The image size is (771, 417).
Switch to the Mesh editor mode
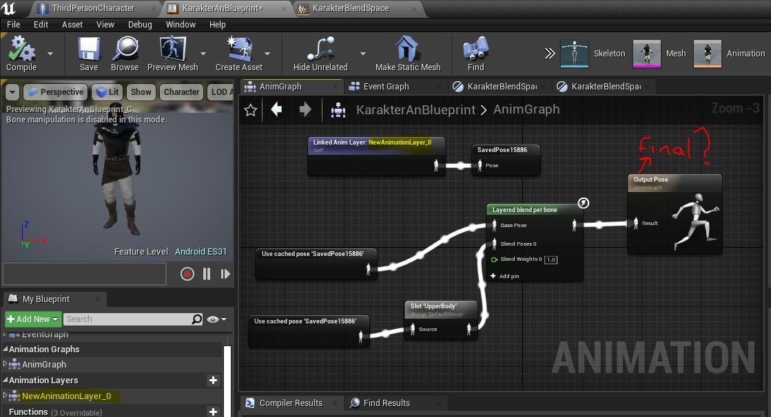(659, 54)
